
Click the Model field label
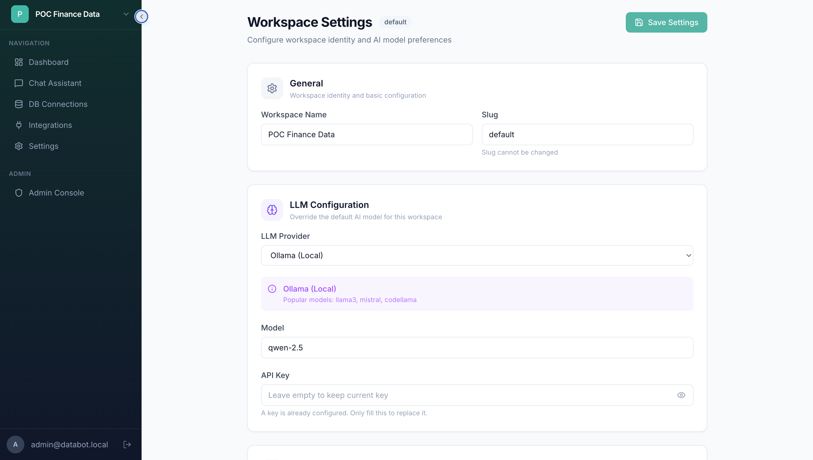click(x=272, y=328)
